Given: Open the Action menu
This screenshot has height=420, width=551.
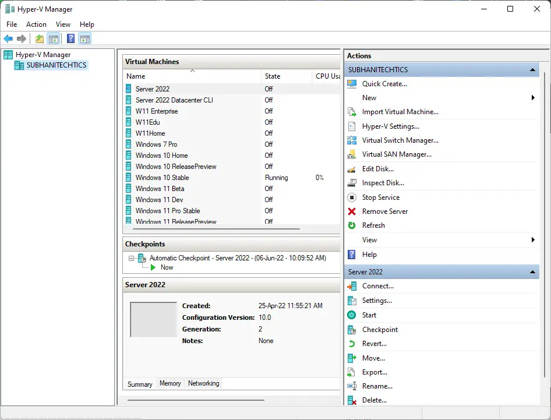Looking at the screenshot, I should 36,24.
